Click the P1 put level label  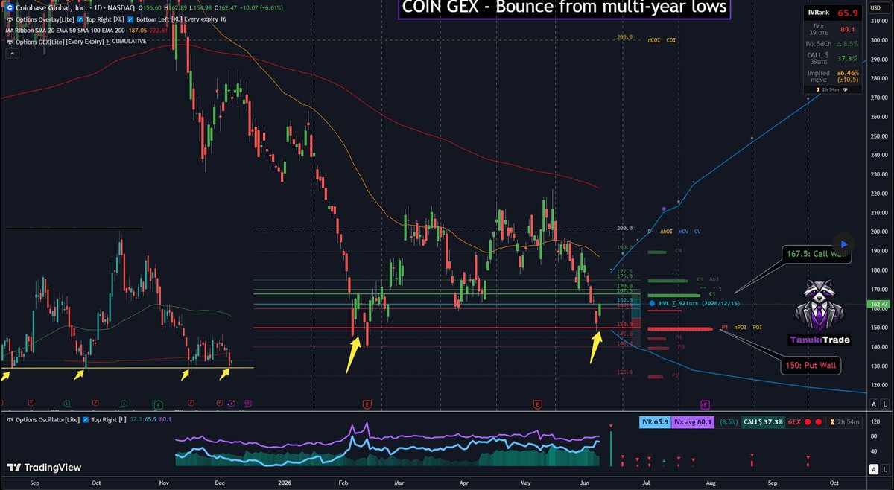[724, 328]
